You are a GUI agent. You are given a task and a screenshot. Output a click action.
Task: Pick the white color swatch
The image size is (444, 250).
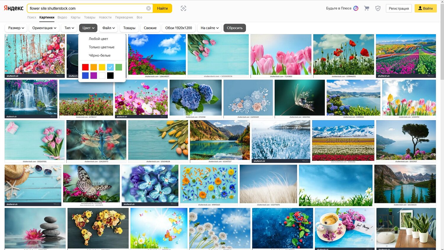102,76
